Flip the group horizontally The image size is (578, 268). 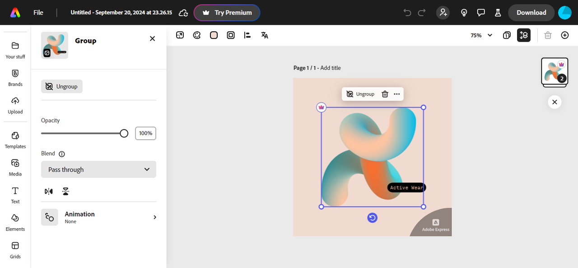[49, 191]
